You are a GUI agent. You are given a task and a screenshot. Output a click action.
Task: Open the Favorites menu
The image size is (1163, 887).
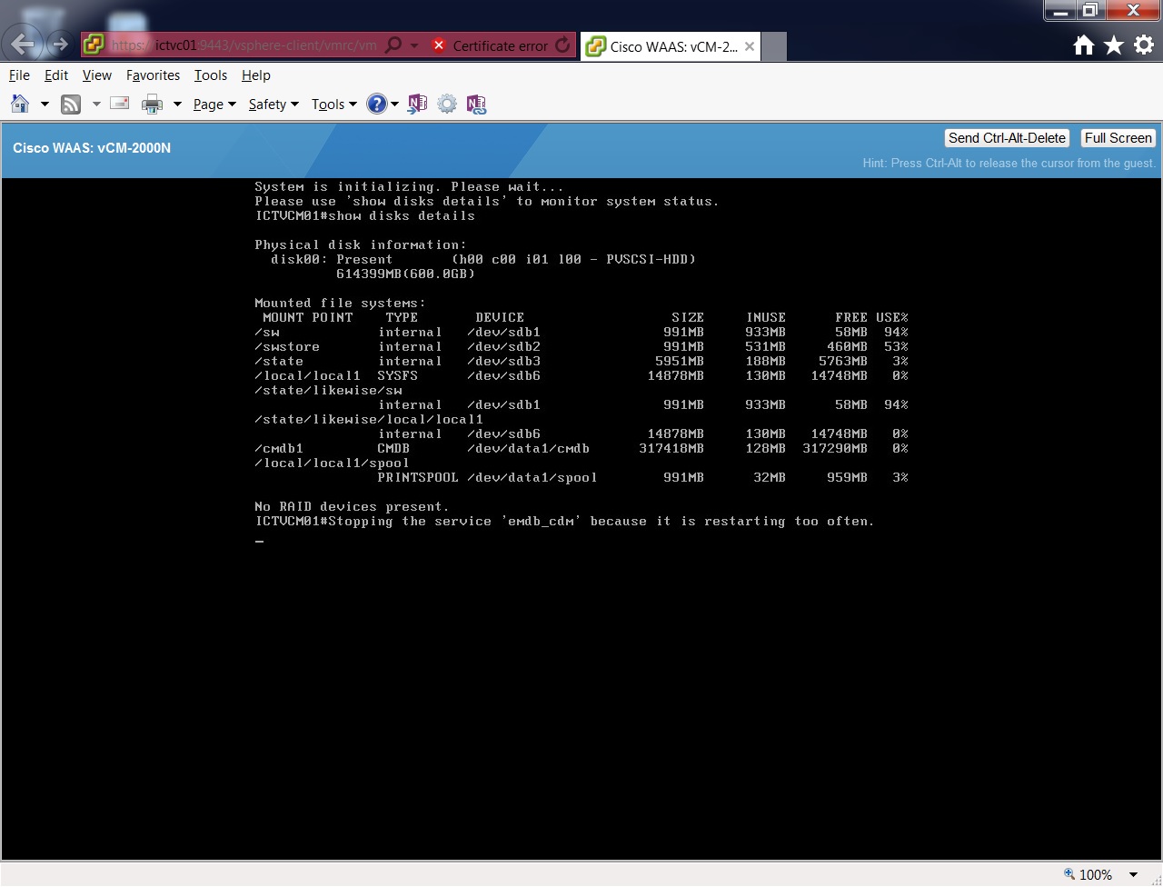[x=153, y=75]
